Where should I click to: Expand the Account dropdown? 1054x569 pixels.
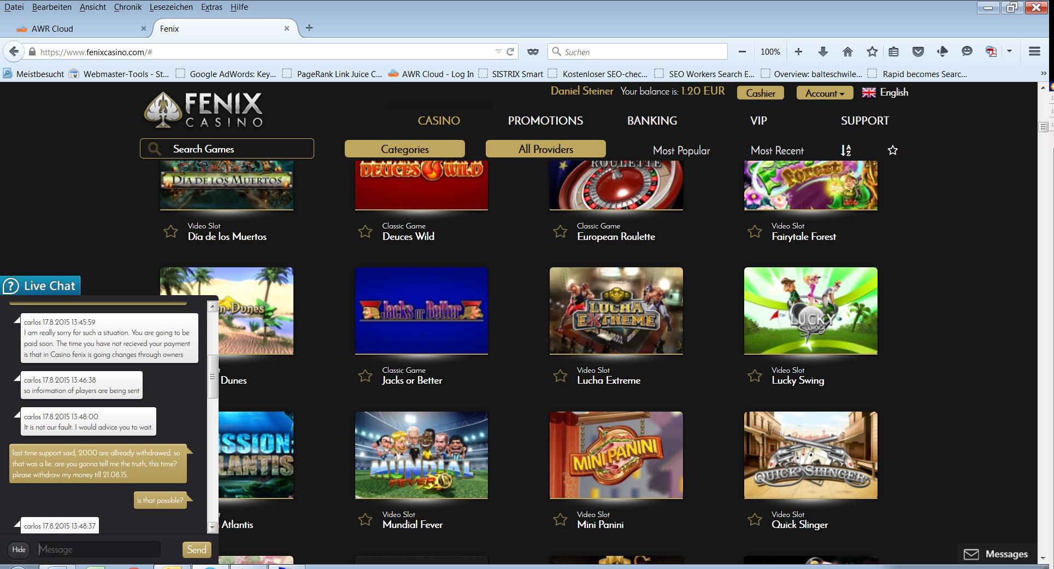pyautogui.click(x=825, y=93)
